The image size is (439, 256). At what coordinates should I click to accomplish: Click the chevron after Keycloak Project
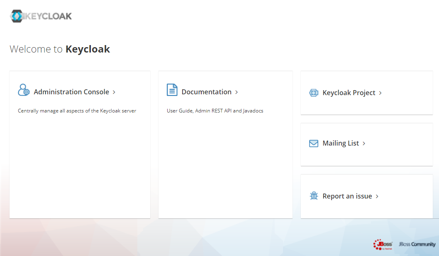click(379, 93)
